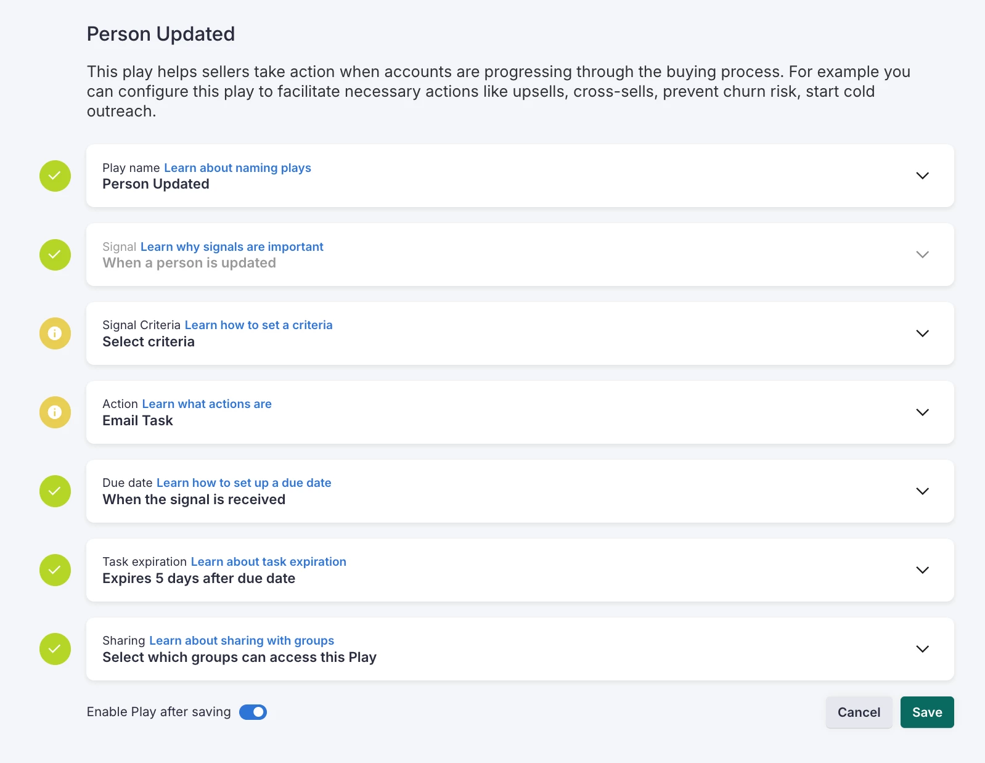Expand the Sharing section chevron

922,649
